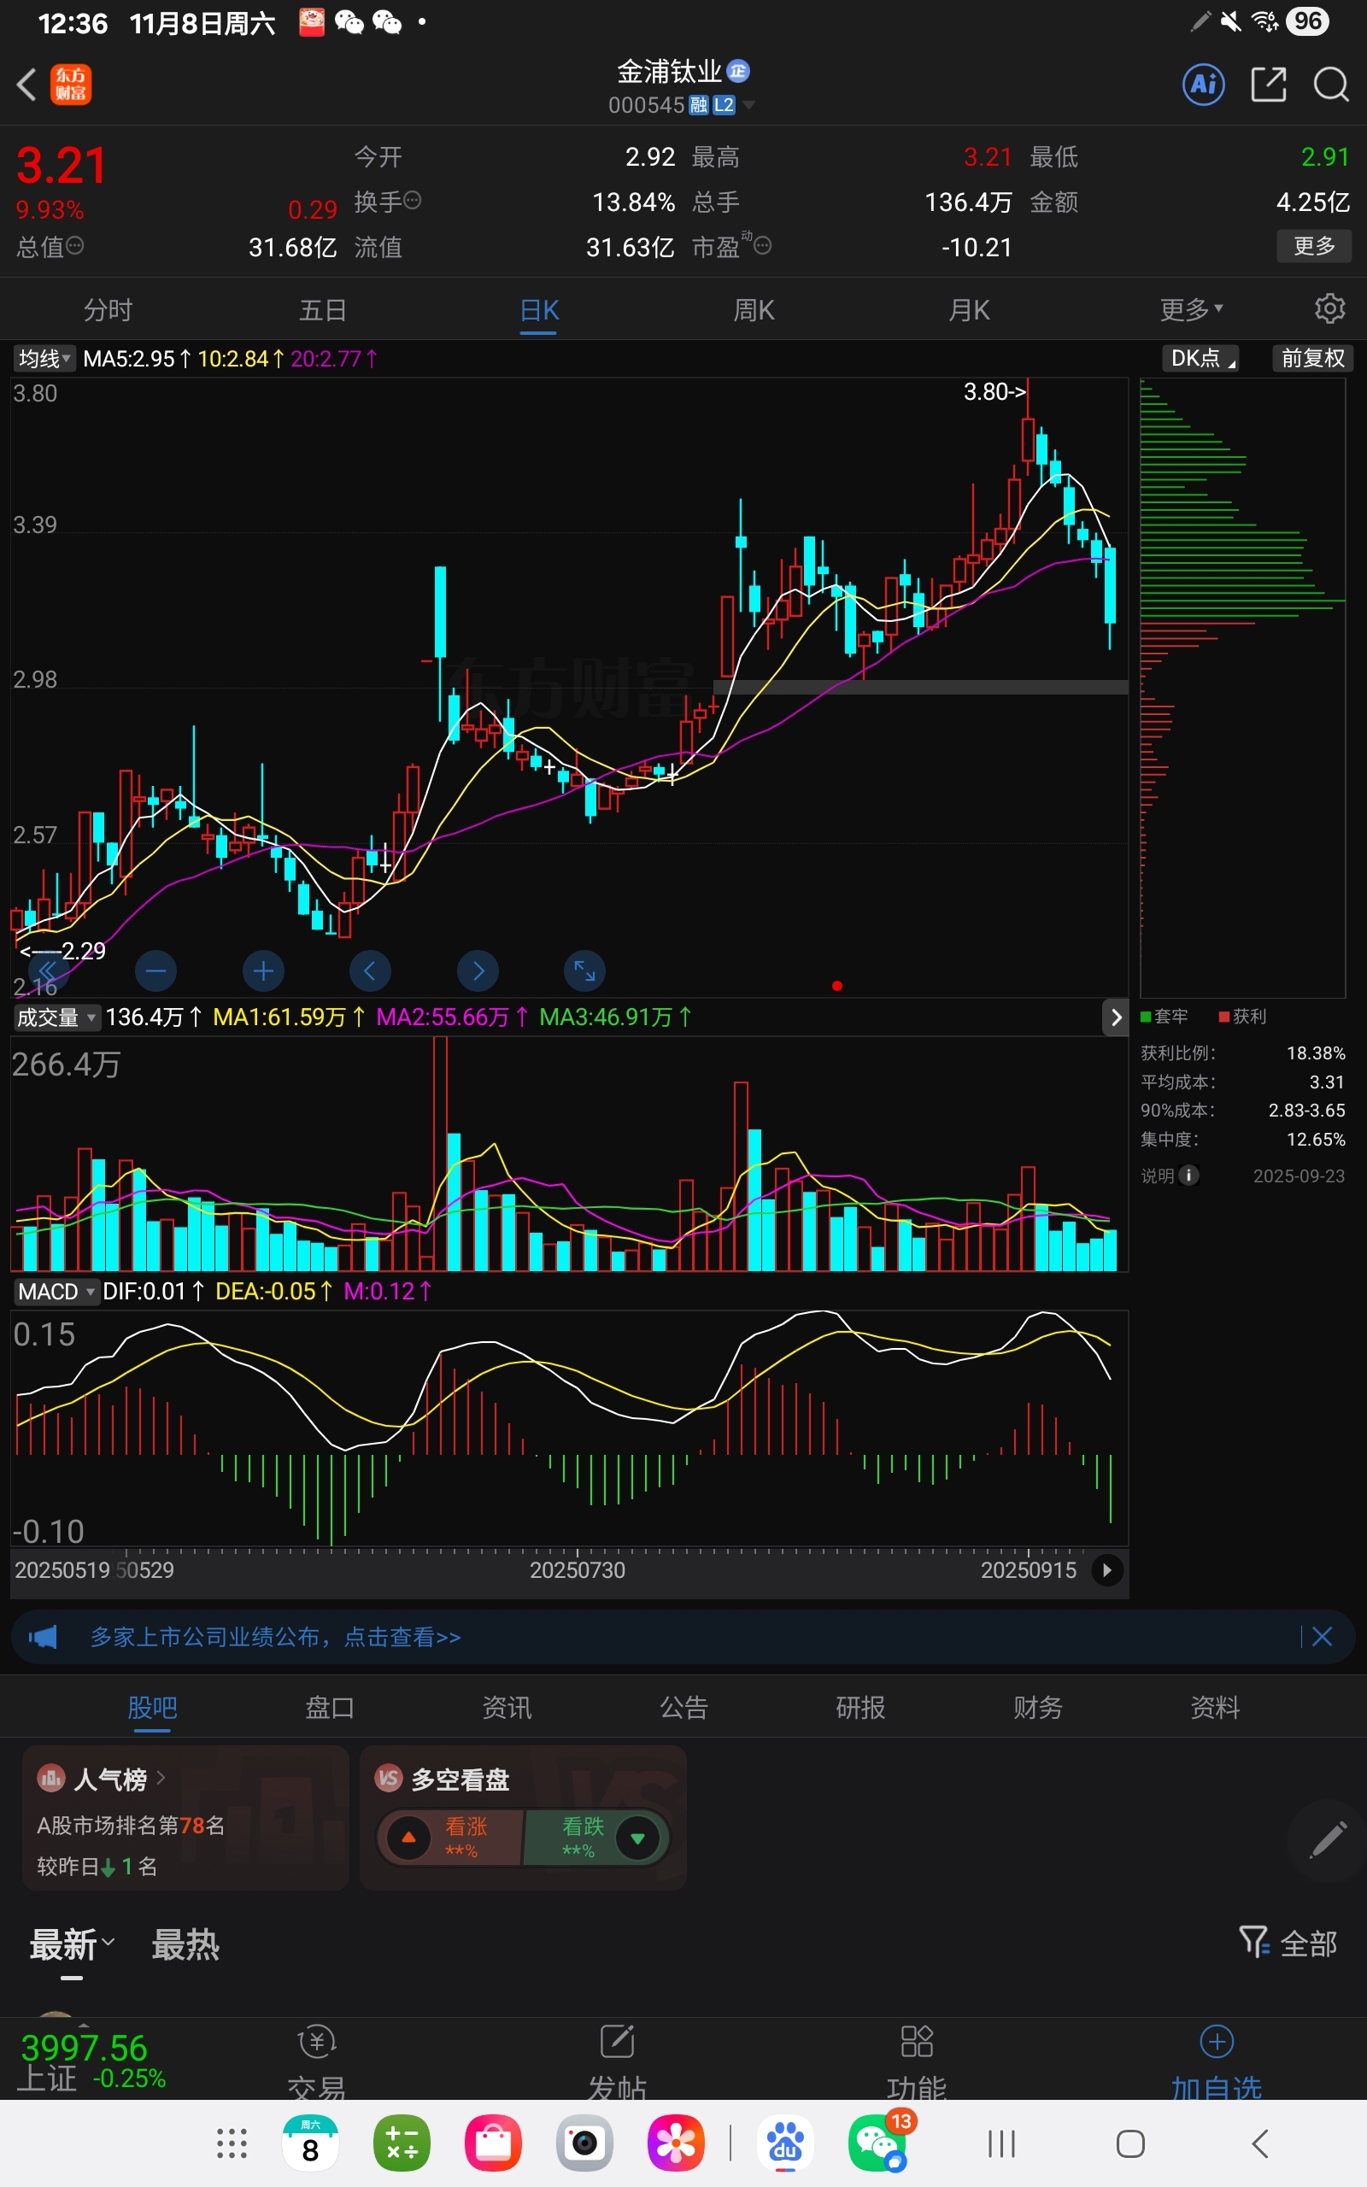This screenshot has width=1367, height=2187.
Task: Zoom in chart with plus button
Action: click(263, 971)
